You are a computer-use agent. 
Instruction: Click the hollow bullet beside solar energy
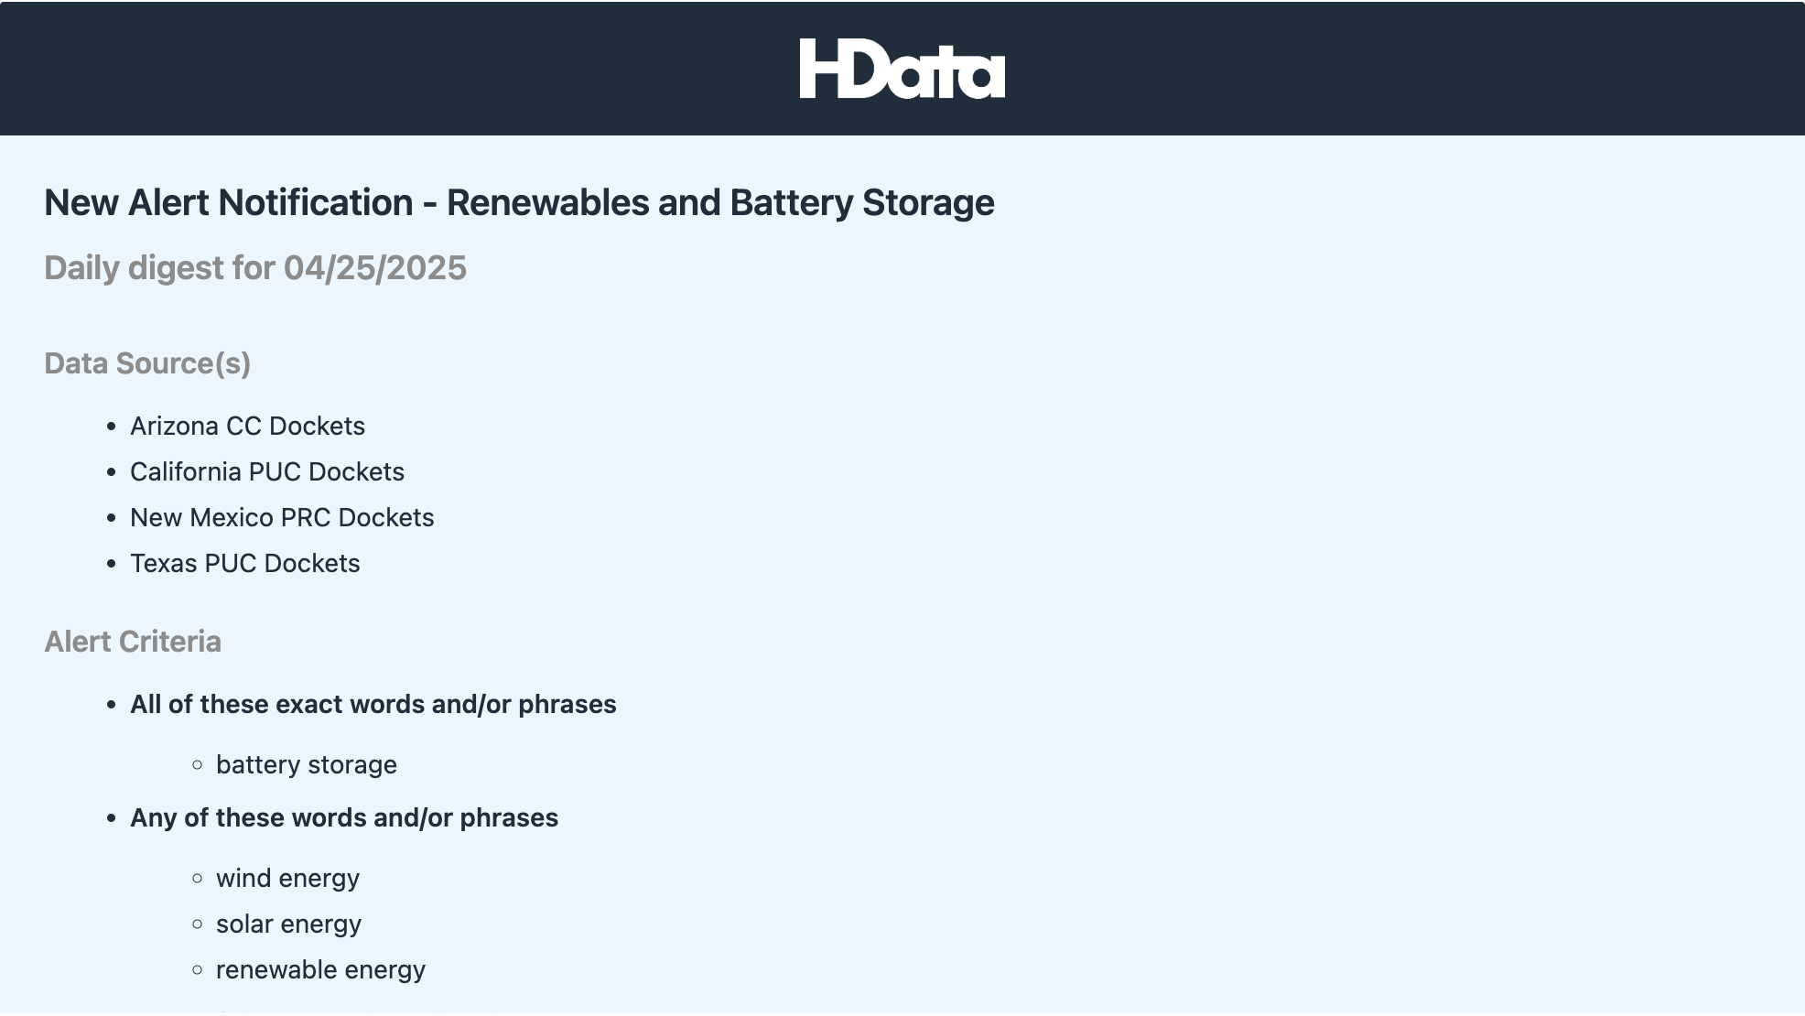[198, 924]
